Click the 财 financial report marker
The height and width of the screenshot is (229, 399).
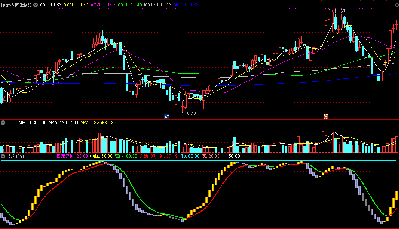coord(167,116)
